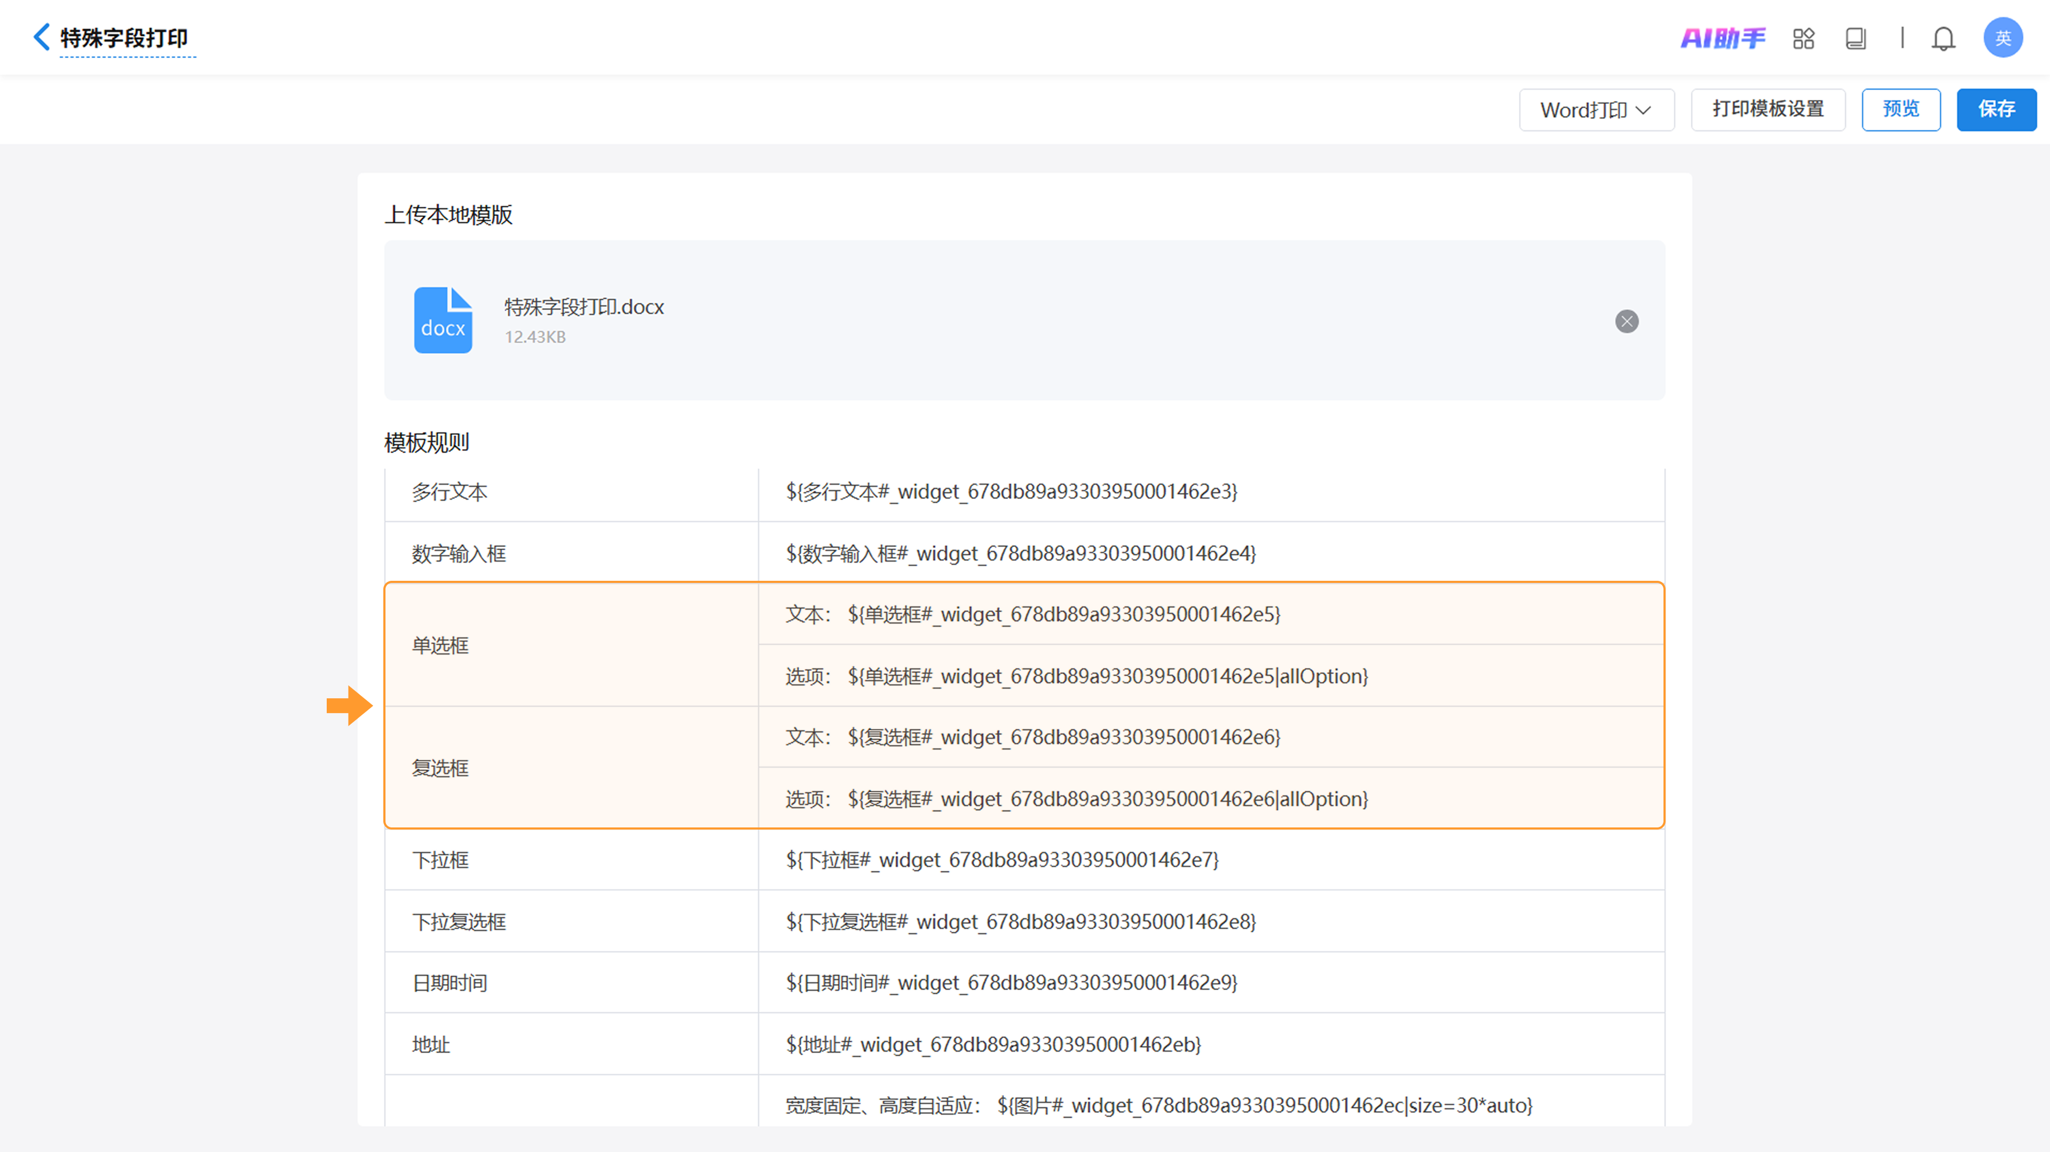Remove the uploaded docx file
Screen dimensions: 2050x1152
click(x=1627, y=321)
